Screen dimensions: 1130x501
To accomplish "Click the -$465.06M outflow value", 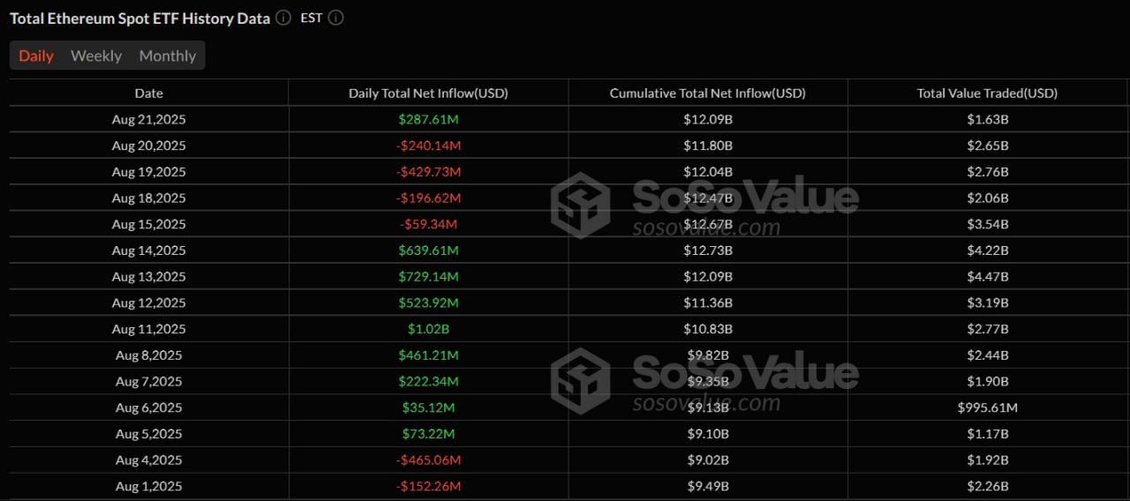I will [428, 460].
